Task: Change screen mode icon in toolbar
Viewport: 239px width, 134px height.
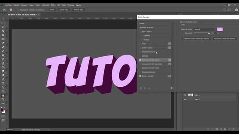Action: click(x=3, y=120)
